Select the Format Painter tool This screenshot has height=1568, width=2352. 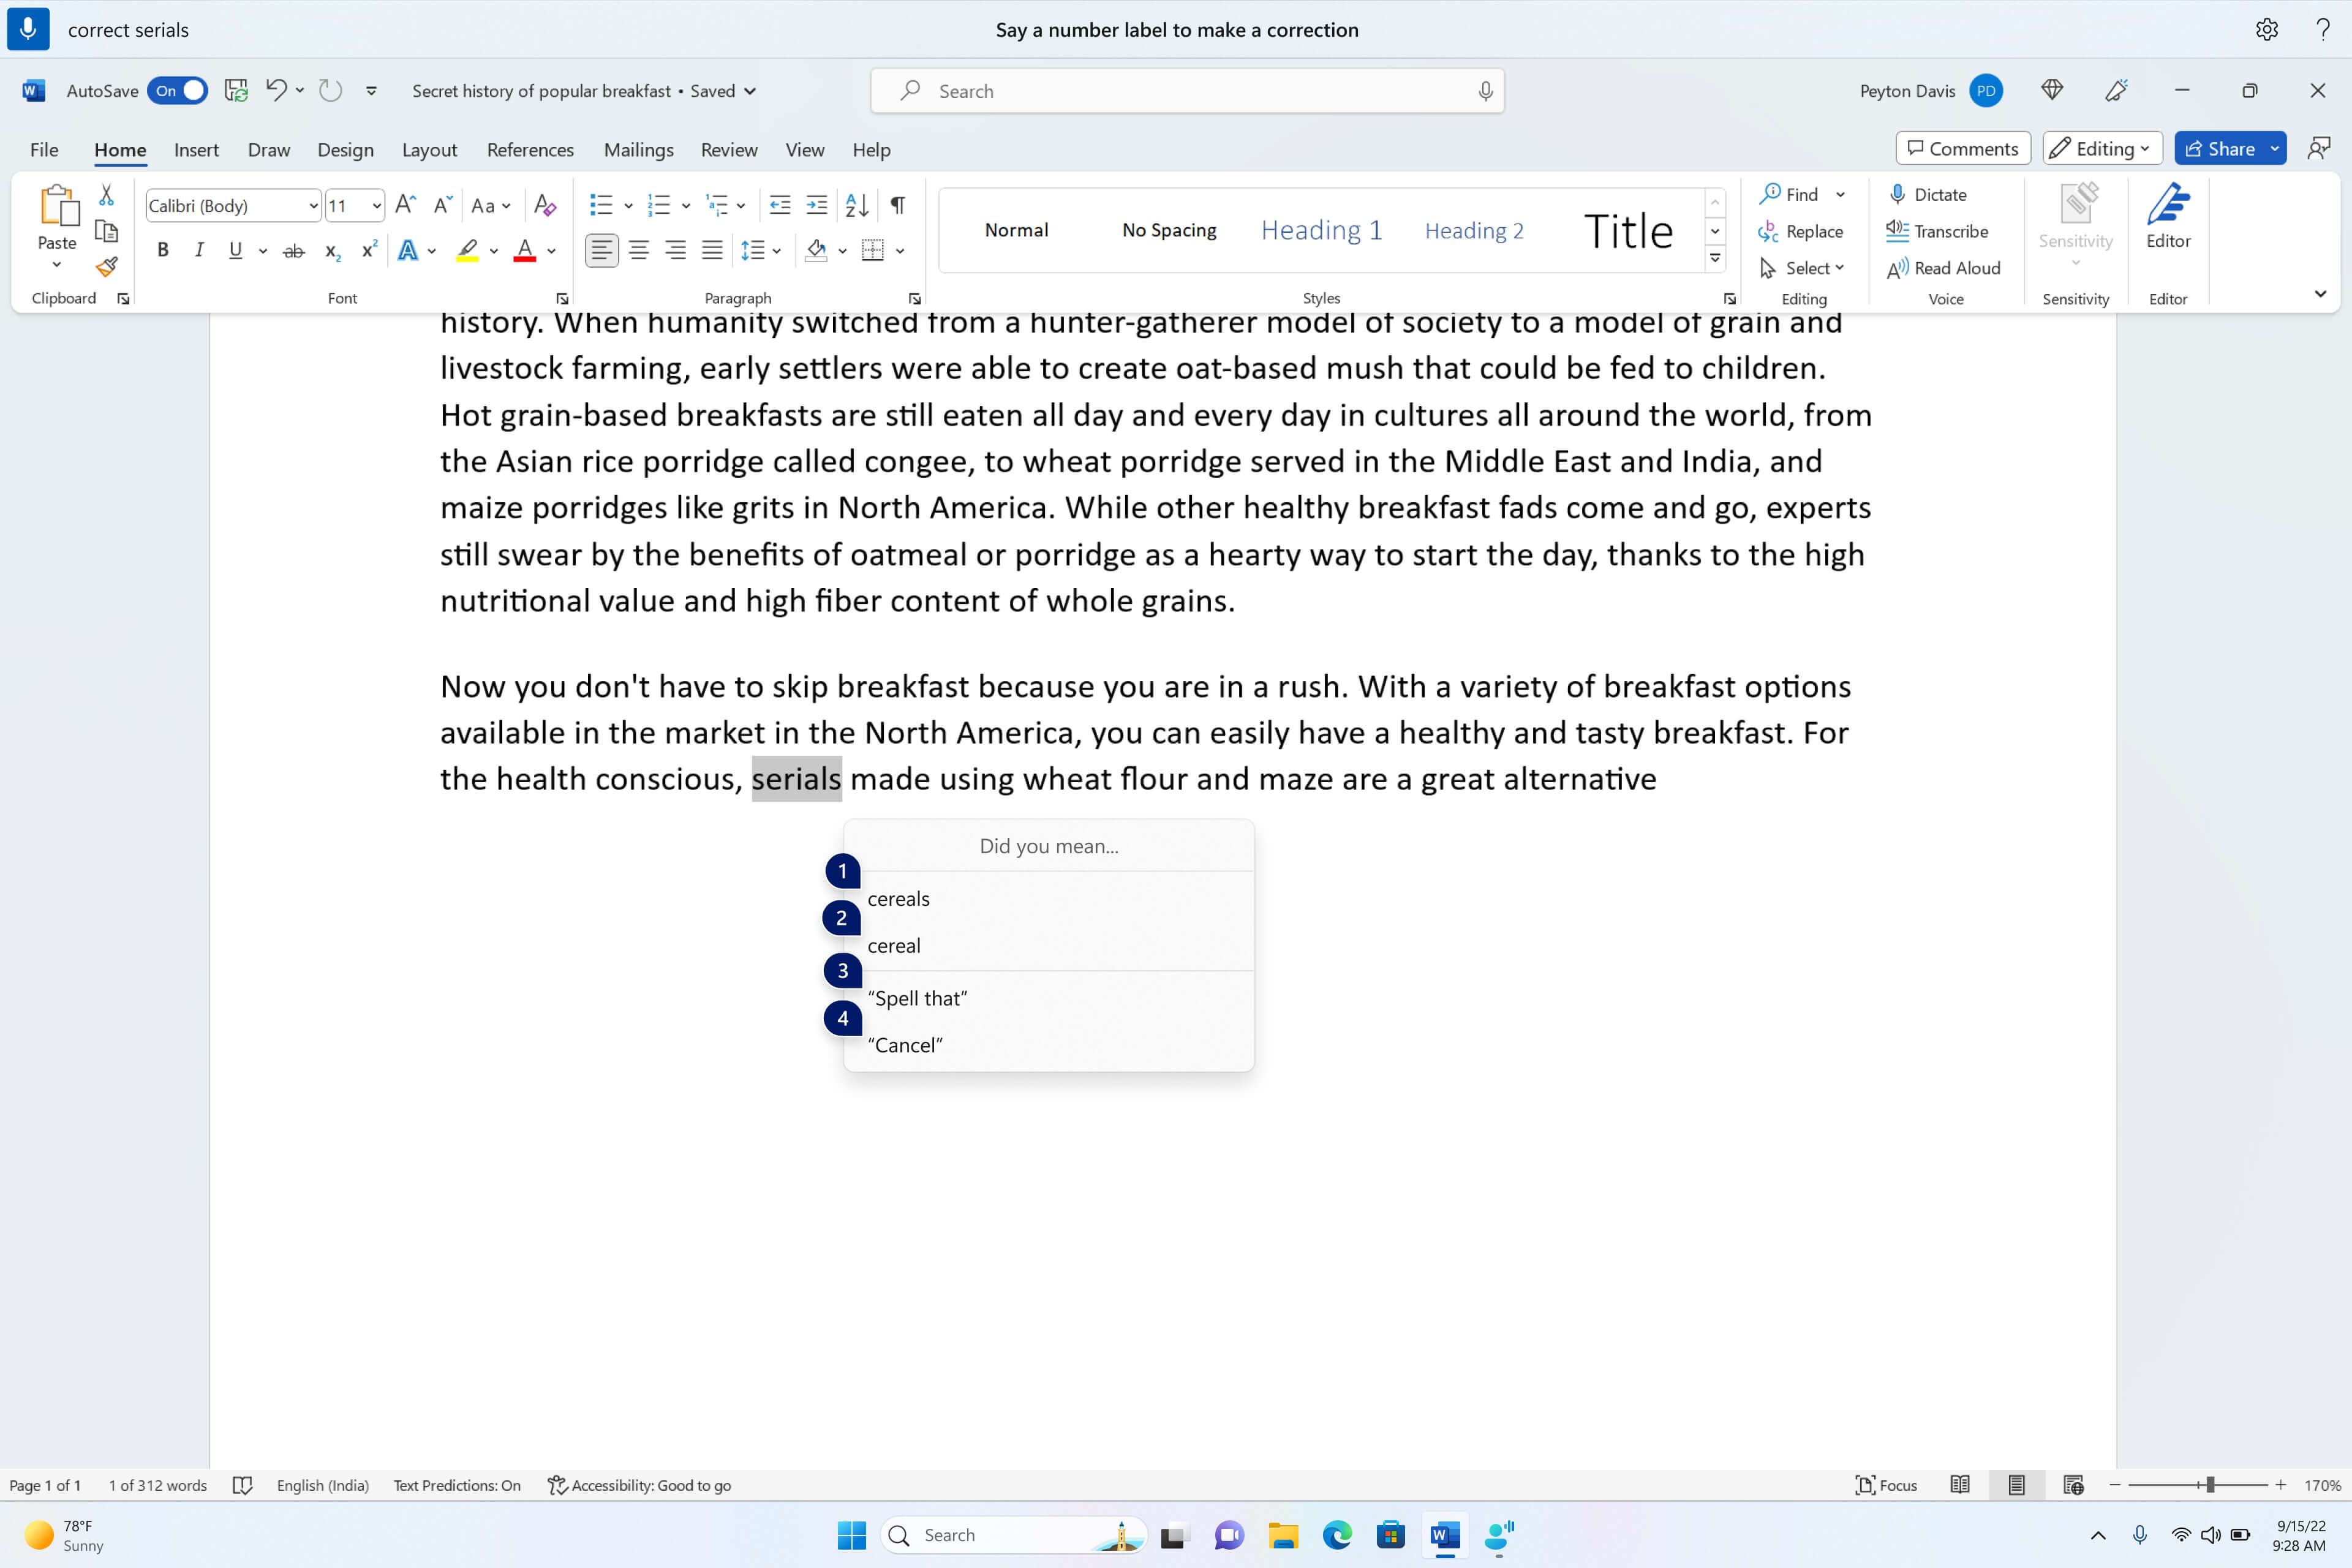[106, 266]
